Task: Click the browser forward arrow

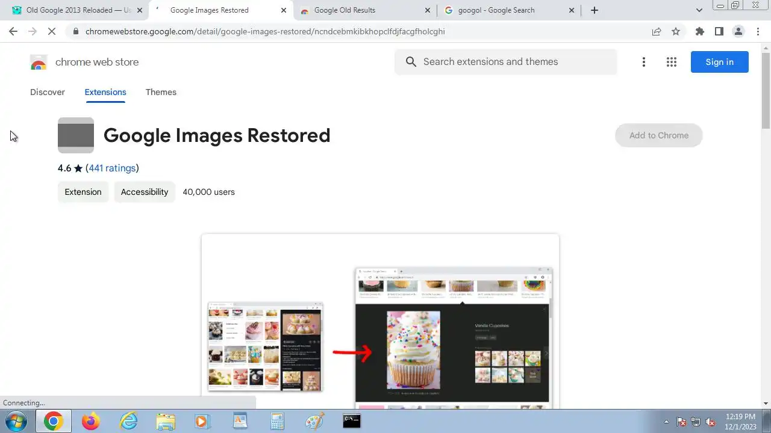Action: tap(33, 31)
